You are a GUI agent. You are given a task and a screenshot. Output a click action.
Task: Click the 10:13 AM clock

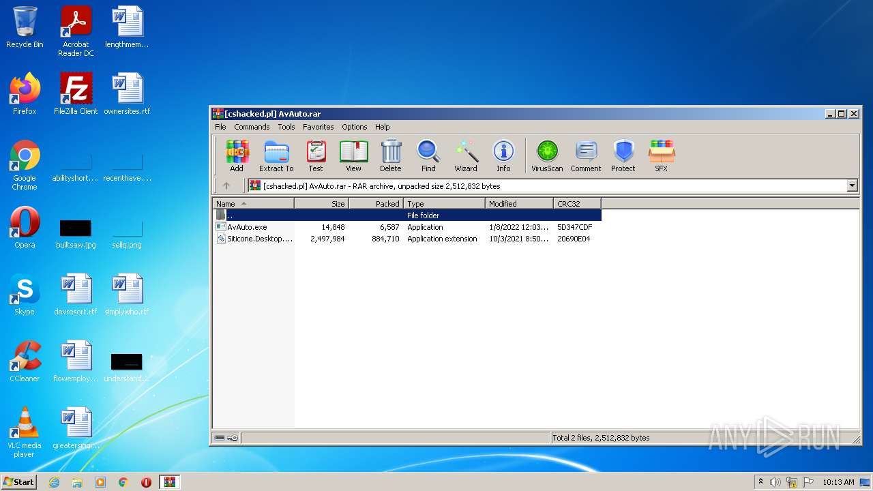click(x=838, y=482)
